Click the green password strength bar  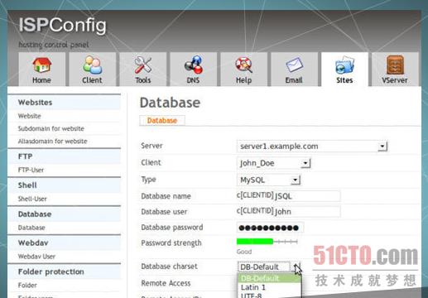255,242
